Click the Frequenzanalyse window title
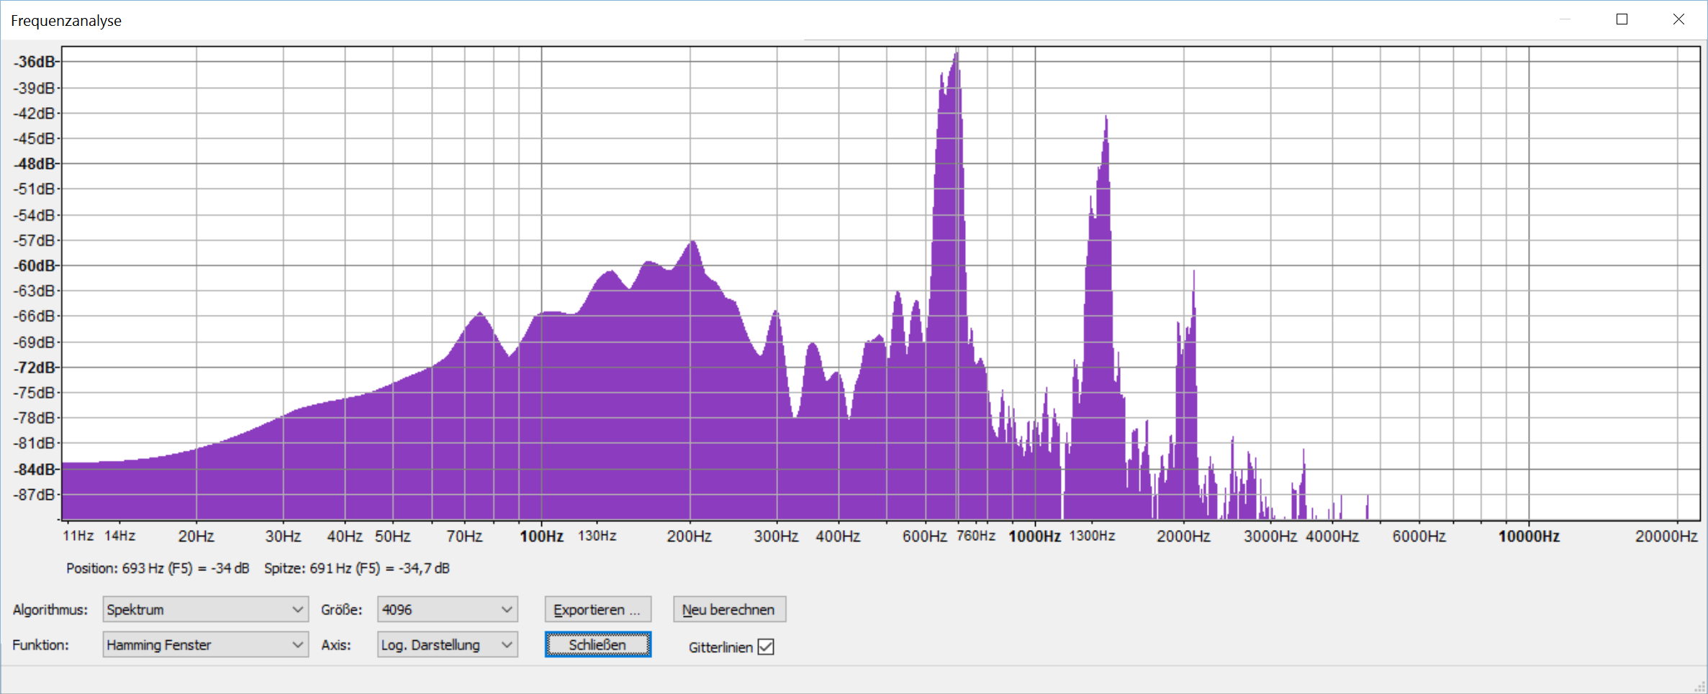Viewport: 1708px width, 694px height. [66, 21]
